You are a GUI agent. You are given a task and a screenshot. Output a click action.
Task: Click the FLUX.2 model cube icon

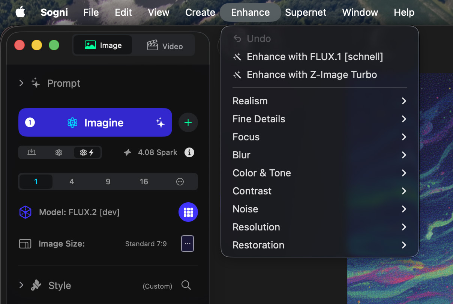25,212
